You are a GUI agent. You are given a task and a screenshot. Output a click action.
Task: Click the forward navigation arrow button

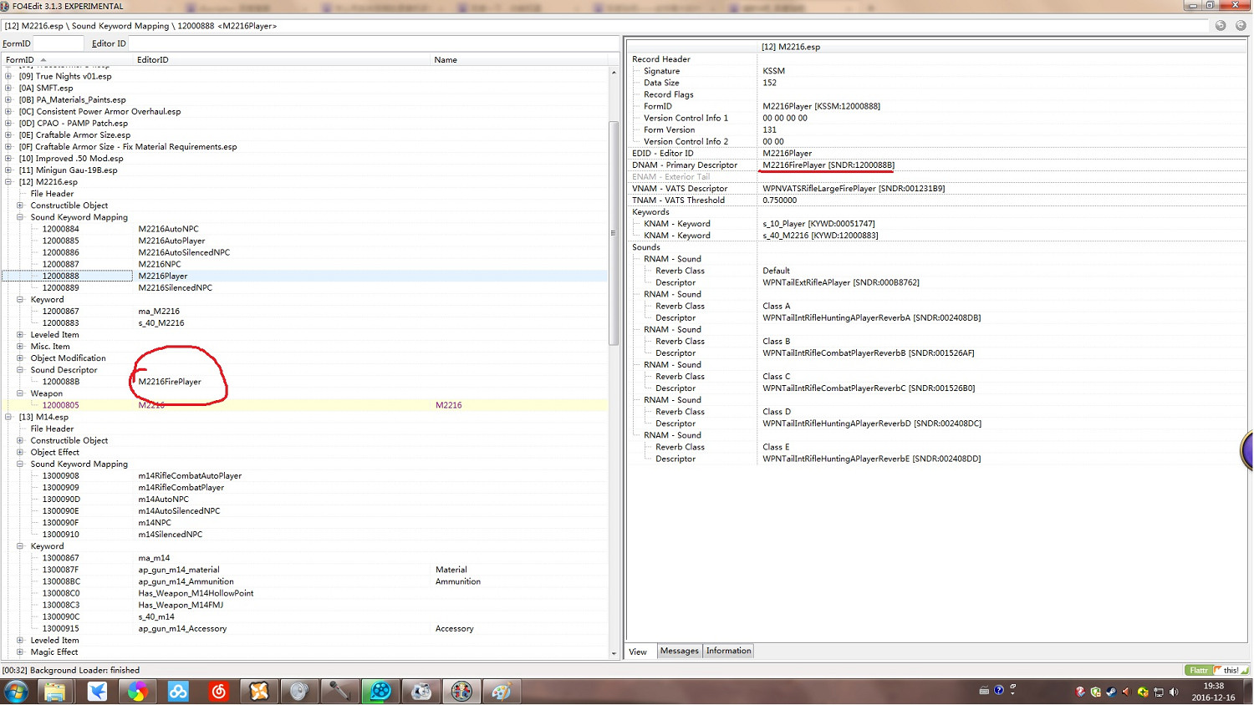1241,26
